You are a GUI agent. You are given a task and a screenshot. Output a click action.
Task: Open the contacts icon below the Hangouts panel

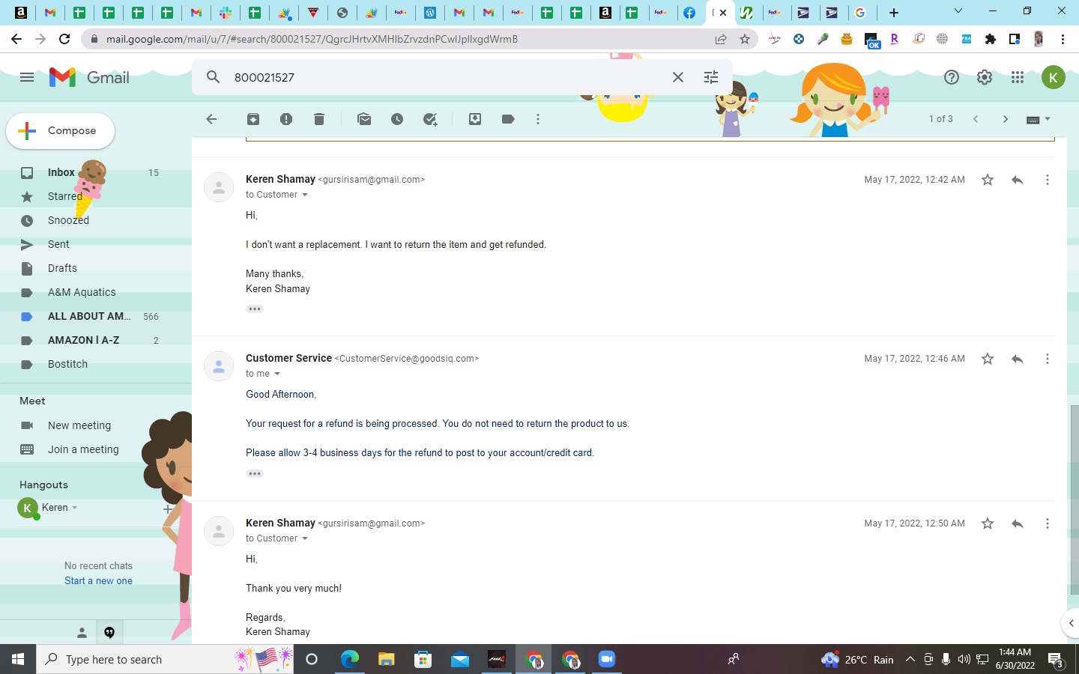pyautogui.click(x=82, y=633)
